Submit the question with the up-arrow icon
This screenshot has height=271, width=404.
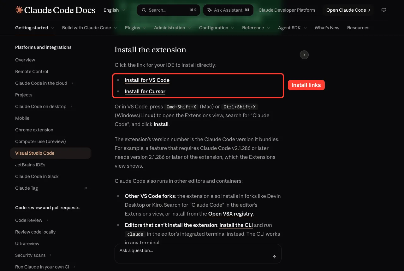(x=274, y=257)
